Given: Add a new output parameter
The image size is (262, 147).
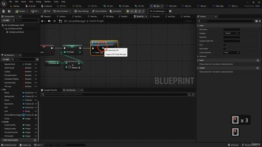Looking at the screenshot, I should [x=257, y=68].
